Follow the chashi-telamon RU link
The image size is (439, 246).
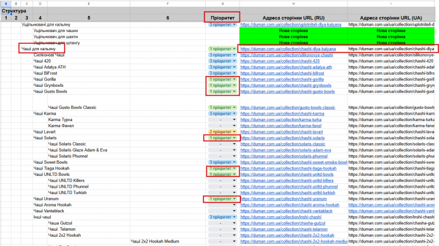coord(284,229)
